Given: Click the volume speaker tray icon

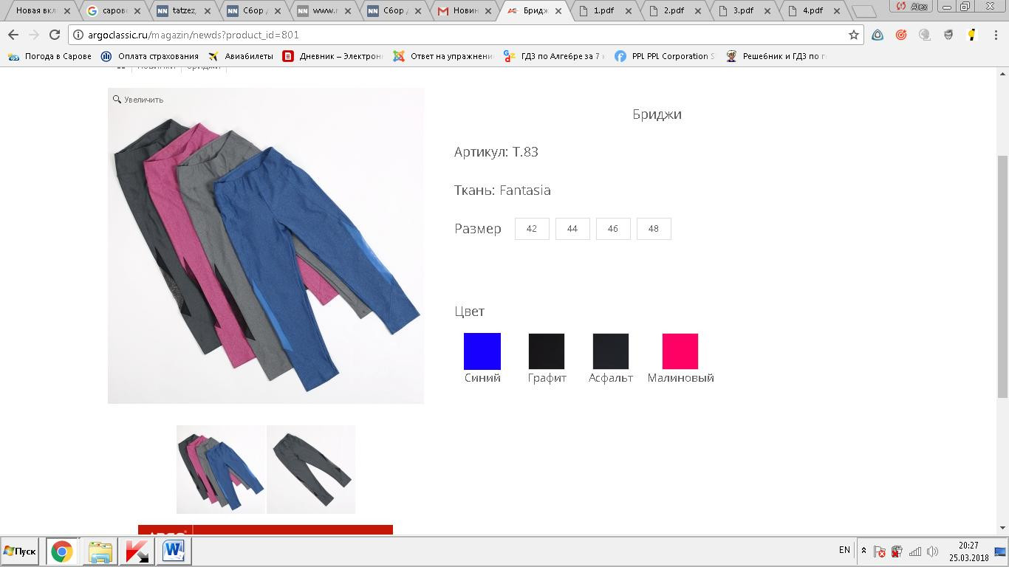Looking at the screenshot, I should (x=932, y=551).
